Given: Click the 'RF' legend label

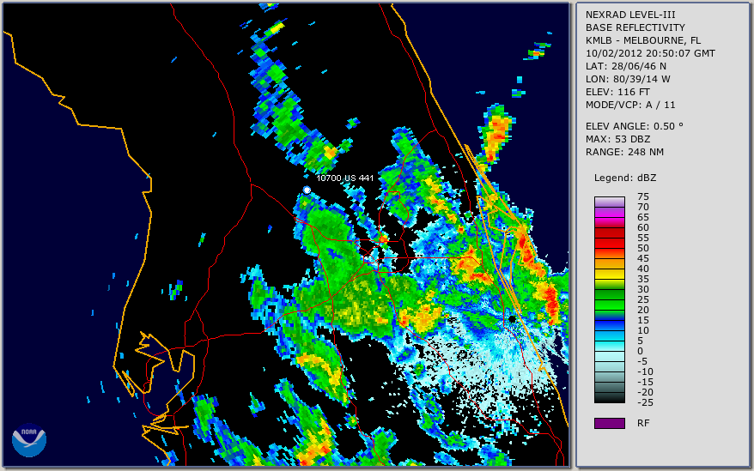Looking at the screenshot, I should tap(643, 423).
